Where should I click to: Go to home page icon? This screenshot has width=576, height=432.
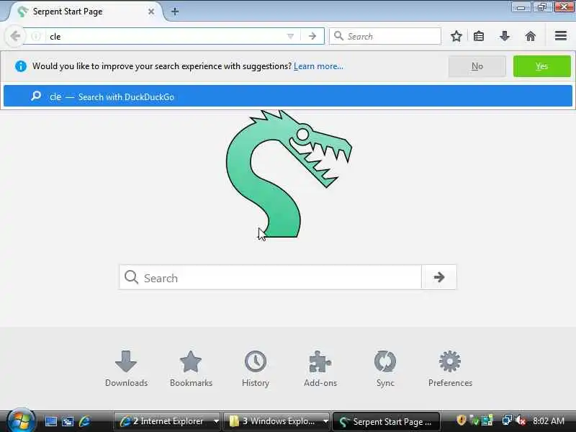[x=531, y=36]
